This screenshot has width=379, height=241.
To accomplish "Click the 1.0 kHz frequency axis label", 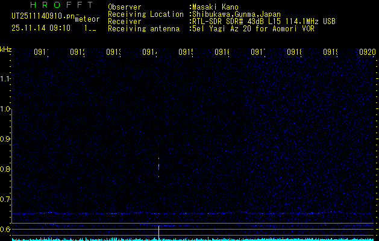I will point(5,109).
